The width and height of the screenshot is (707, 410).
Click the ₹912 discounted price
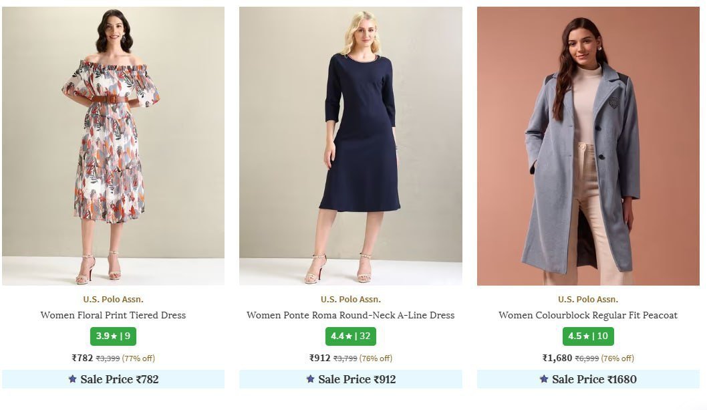tap(319, 358)
